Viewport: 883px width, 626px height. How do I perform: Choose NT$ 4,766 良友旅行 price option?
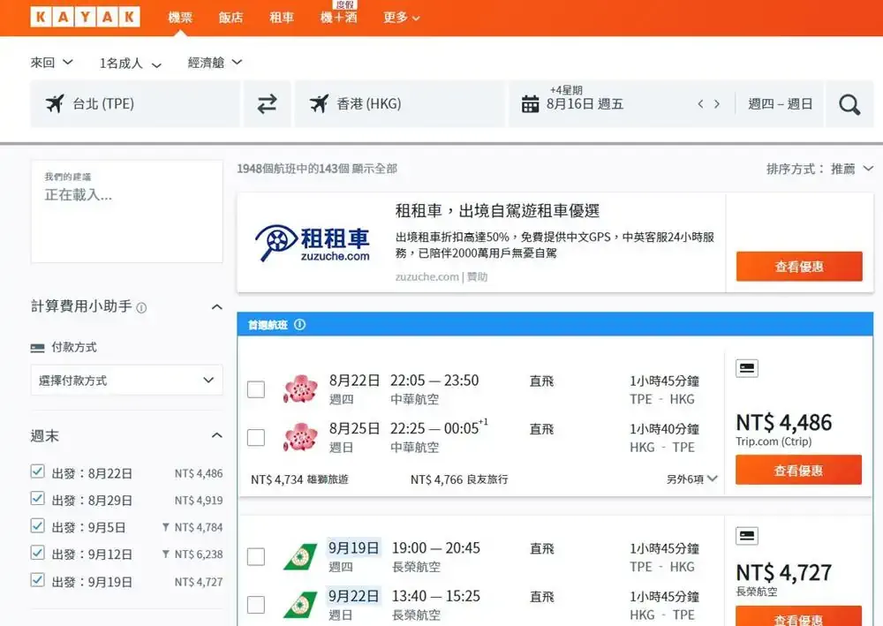tap(459, 479)
